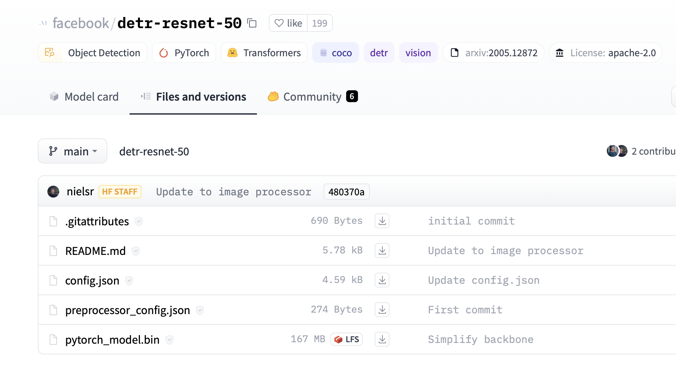Open the facebook organization page
This screenshot has width=676, height=384.
coord(81,23)
